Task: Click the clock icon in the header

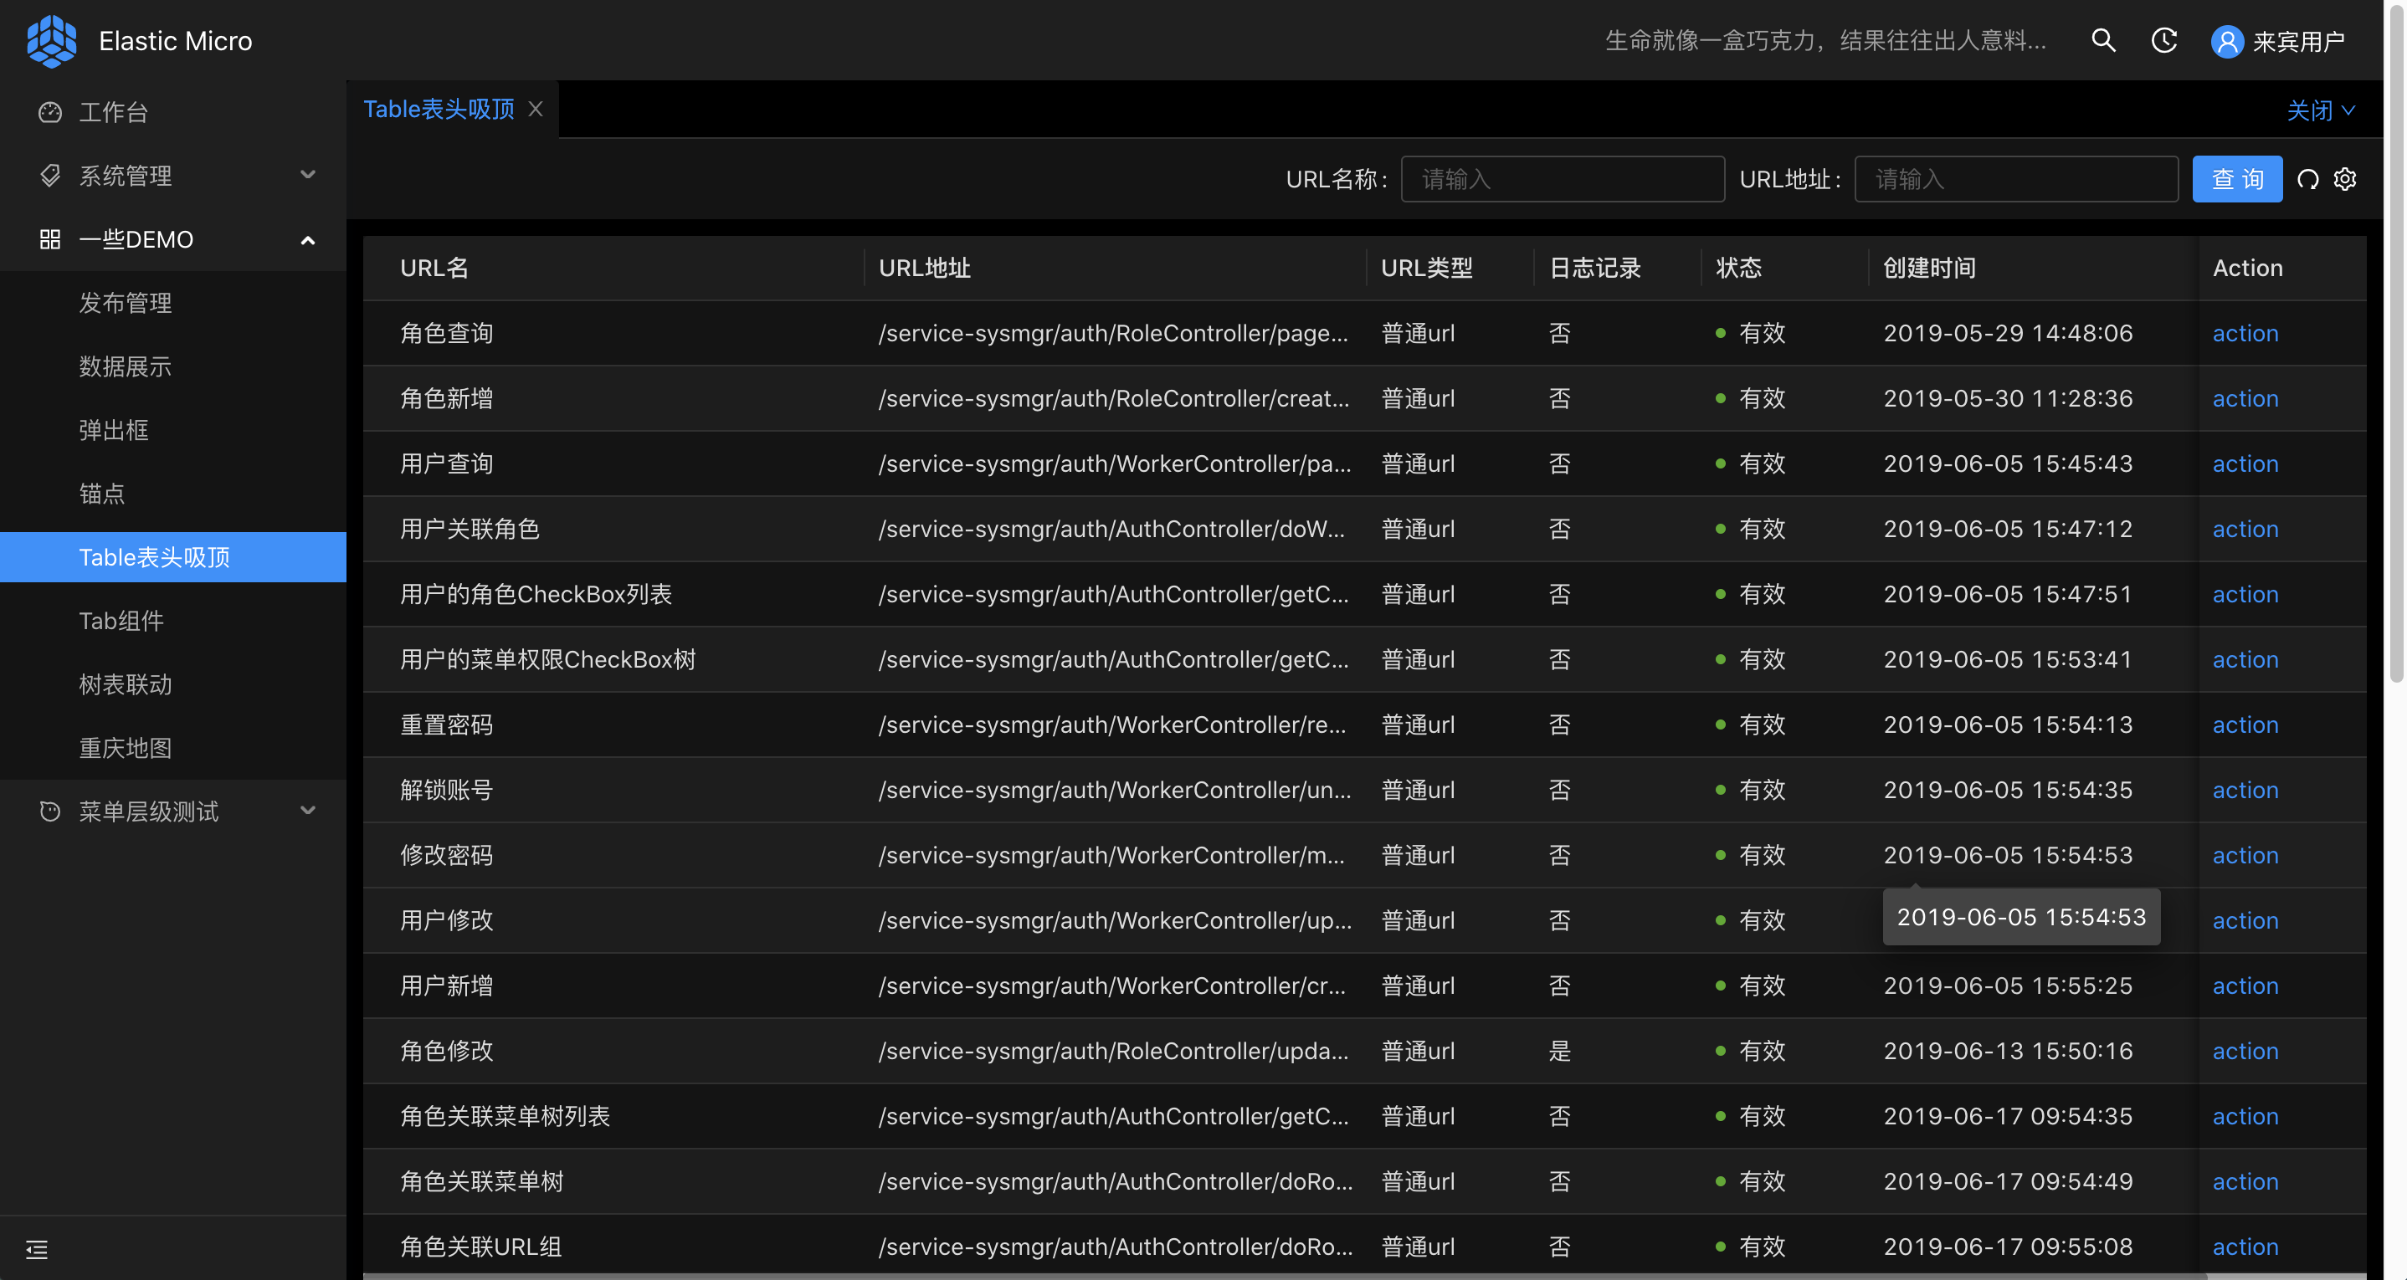Action: 2163,40
